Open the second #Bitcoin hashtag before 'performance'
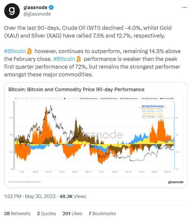Image resolution: width=191 pixels, height=220 pixels. [x=64, y=59]
